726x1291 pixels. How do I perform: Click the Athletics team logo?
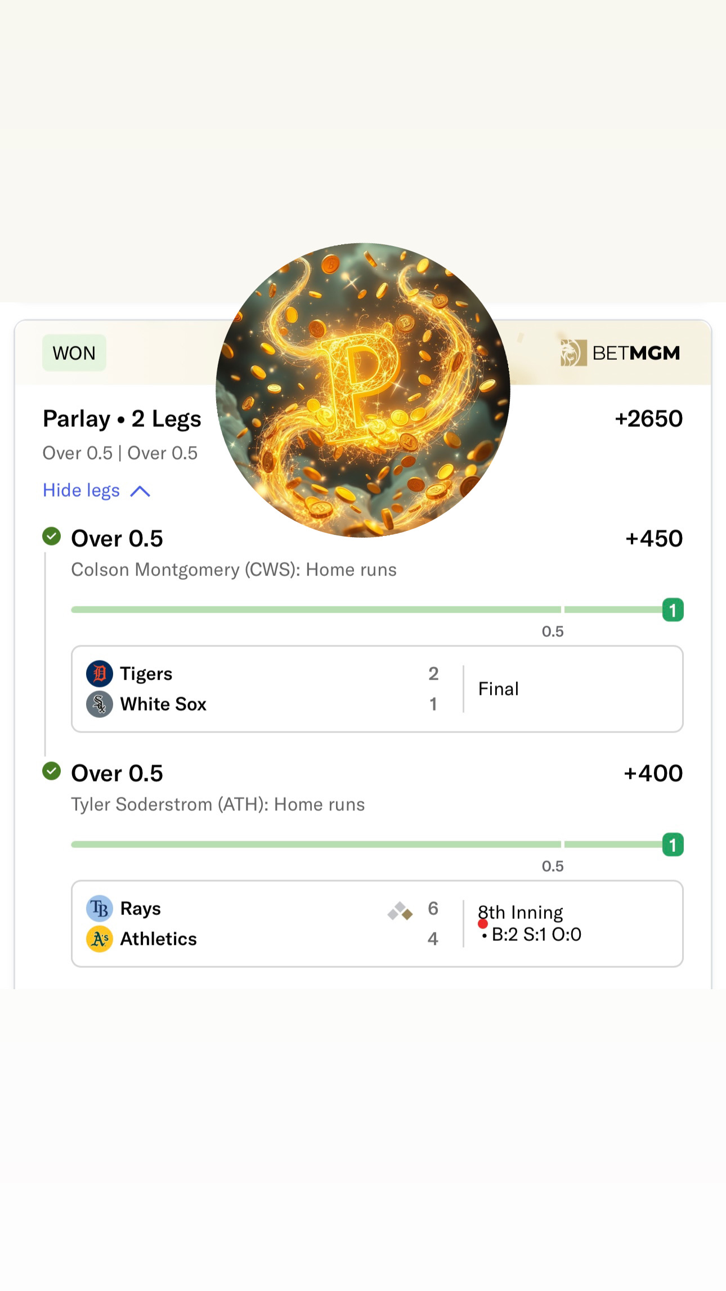(100, 939)
